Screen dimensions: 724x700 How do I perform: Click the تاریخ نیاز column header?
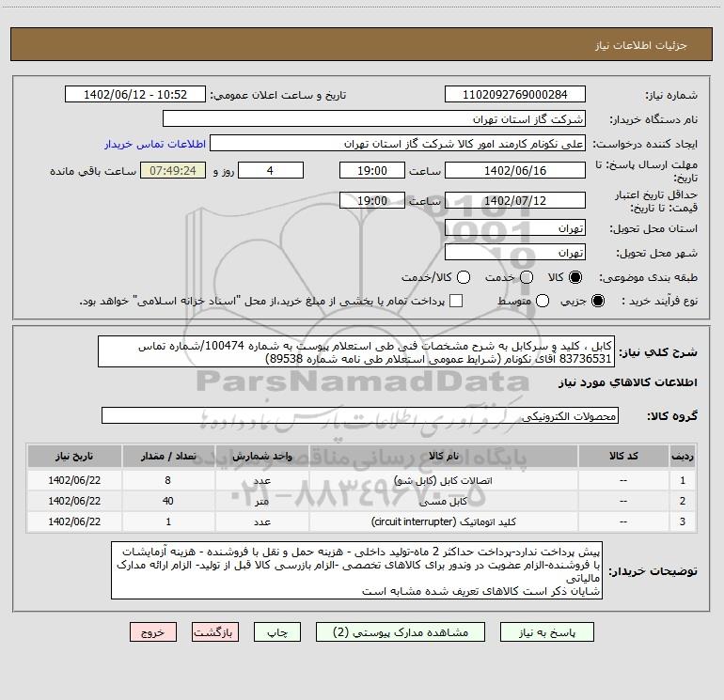pyautogui.click(x=74, y=457)
